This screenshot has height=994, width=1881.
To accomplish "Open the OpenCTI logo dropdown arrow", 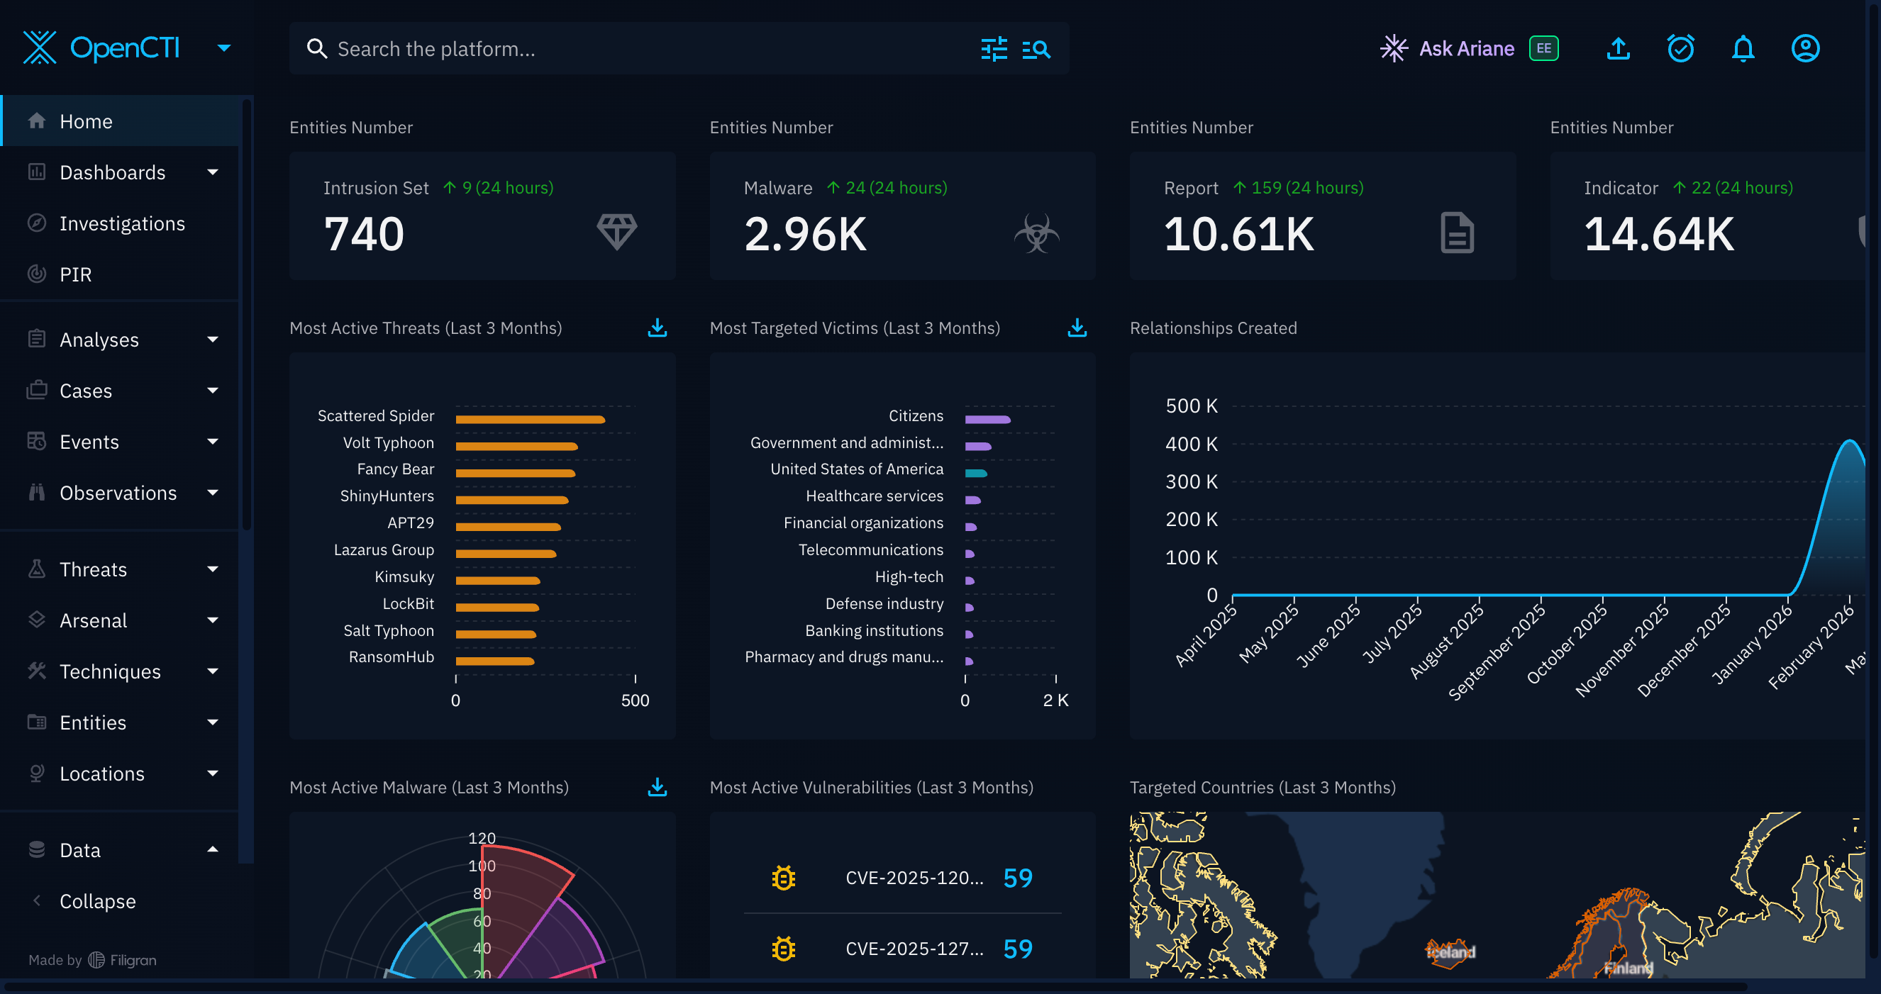I will [x=224, y=48].
